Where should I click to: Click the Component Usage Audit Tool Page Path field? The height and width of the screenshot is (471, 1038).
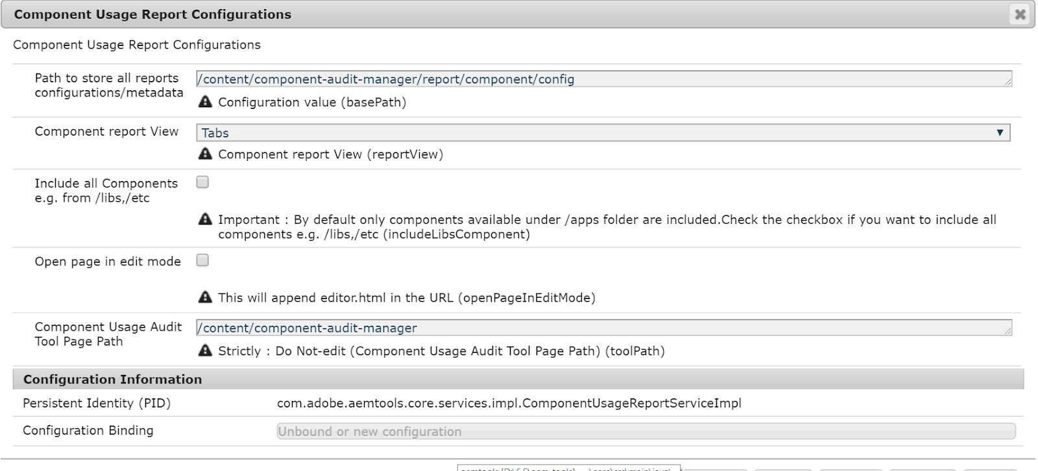(604, 328)
